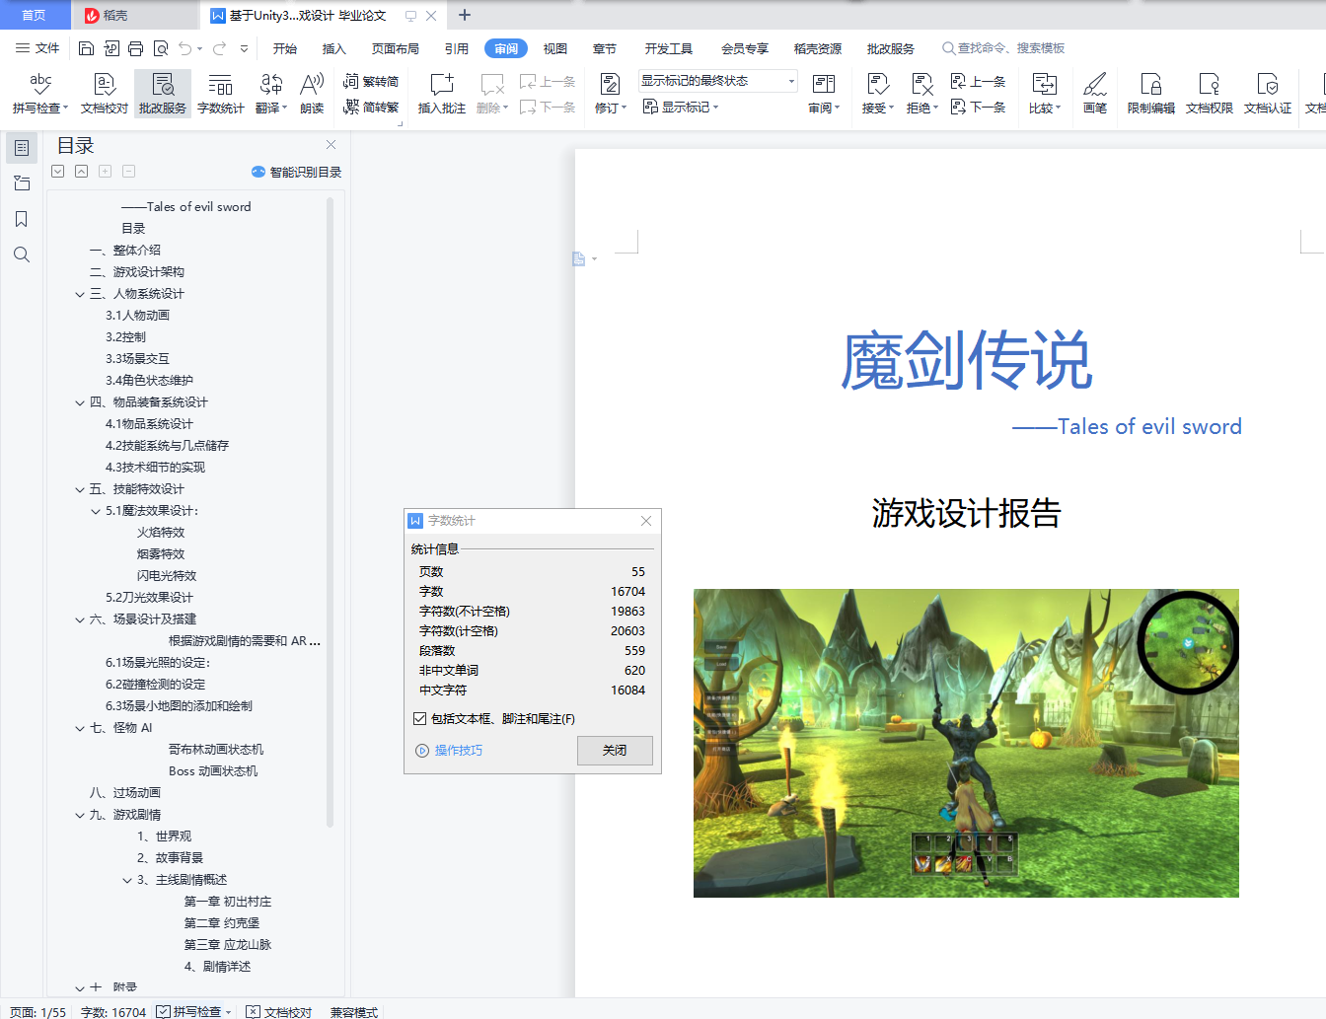Open the 操作技巧 link in dialog
The image size is (1326, 1019).
point(450,751)
